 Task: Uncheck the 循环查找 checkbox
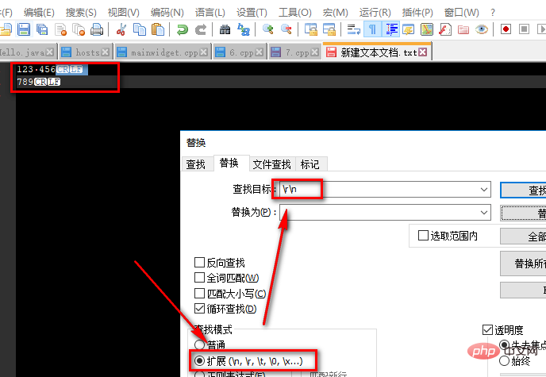200,309
